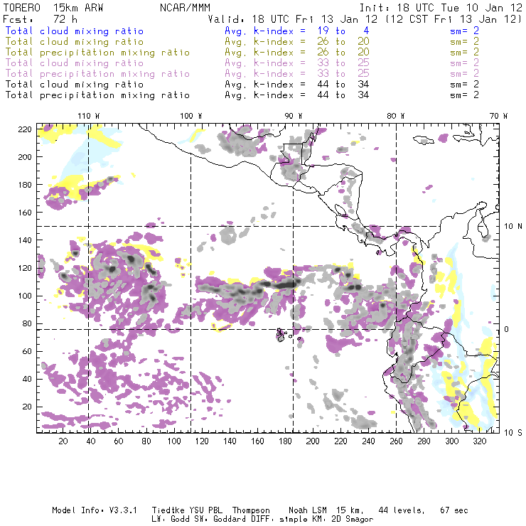Image resolution: width=526 pixels, height=526 pixels.
Task: Click the '60' tick on the vertical axis
Action: [x=27, y=351]
